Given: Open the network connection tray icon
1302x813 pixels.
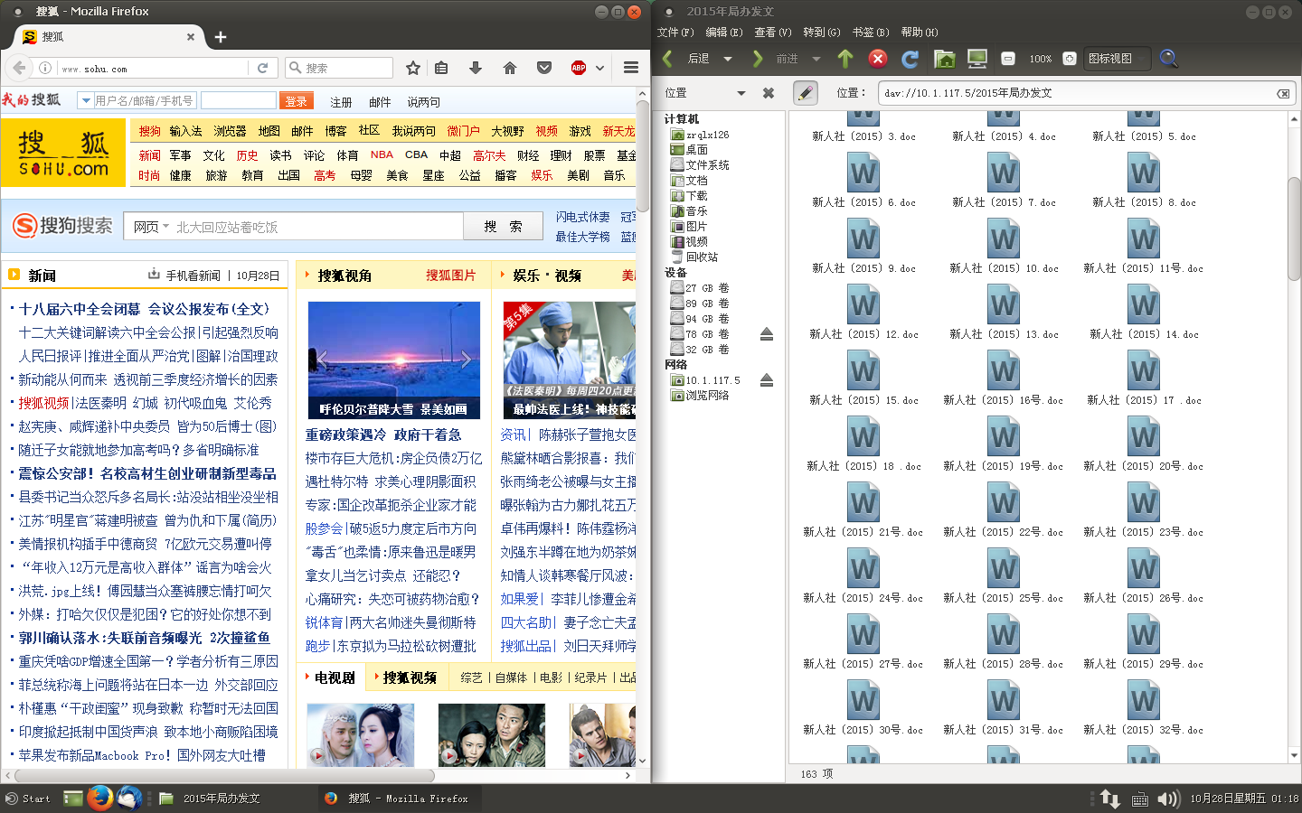Looking at the screenshot, I should click(1110, 799).
